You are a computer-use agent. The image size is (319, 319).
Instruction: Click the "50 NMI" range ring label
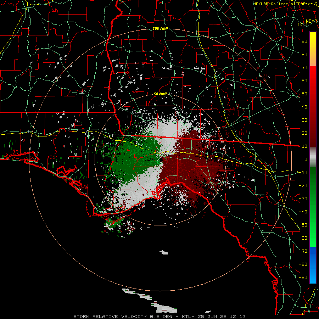pos(160,94)
